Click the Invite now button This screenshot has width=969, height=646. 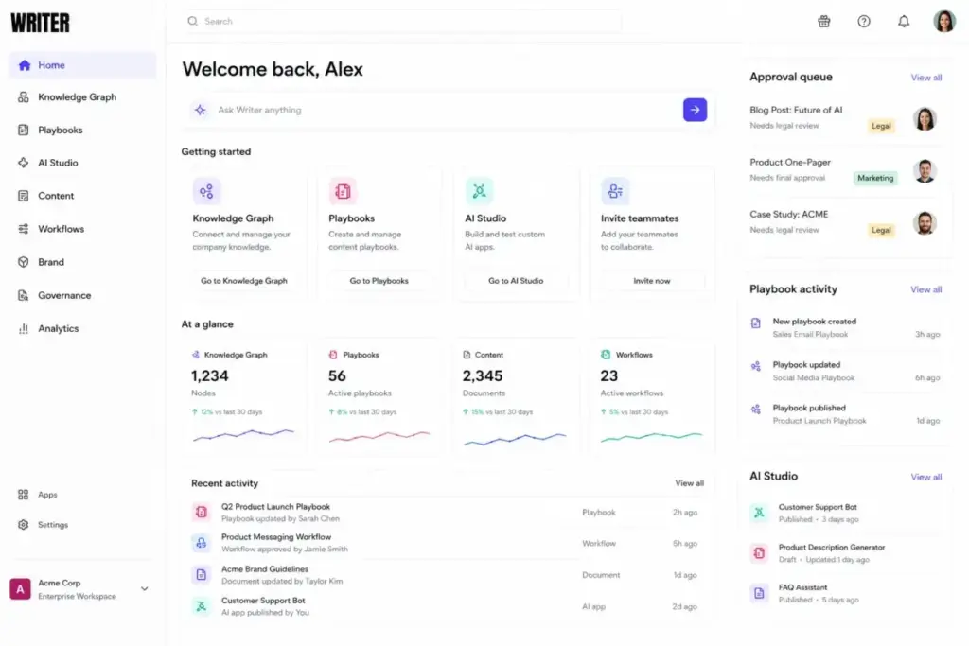(652, 280)
